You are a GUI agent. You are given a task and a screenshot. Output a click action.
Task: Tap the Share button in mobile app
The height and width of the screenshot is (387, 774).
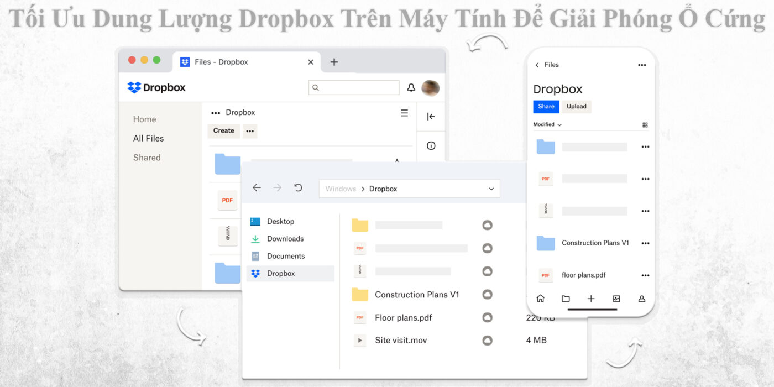(546, 107)
